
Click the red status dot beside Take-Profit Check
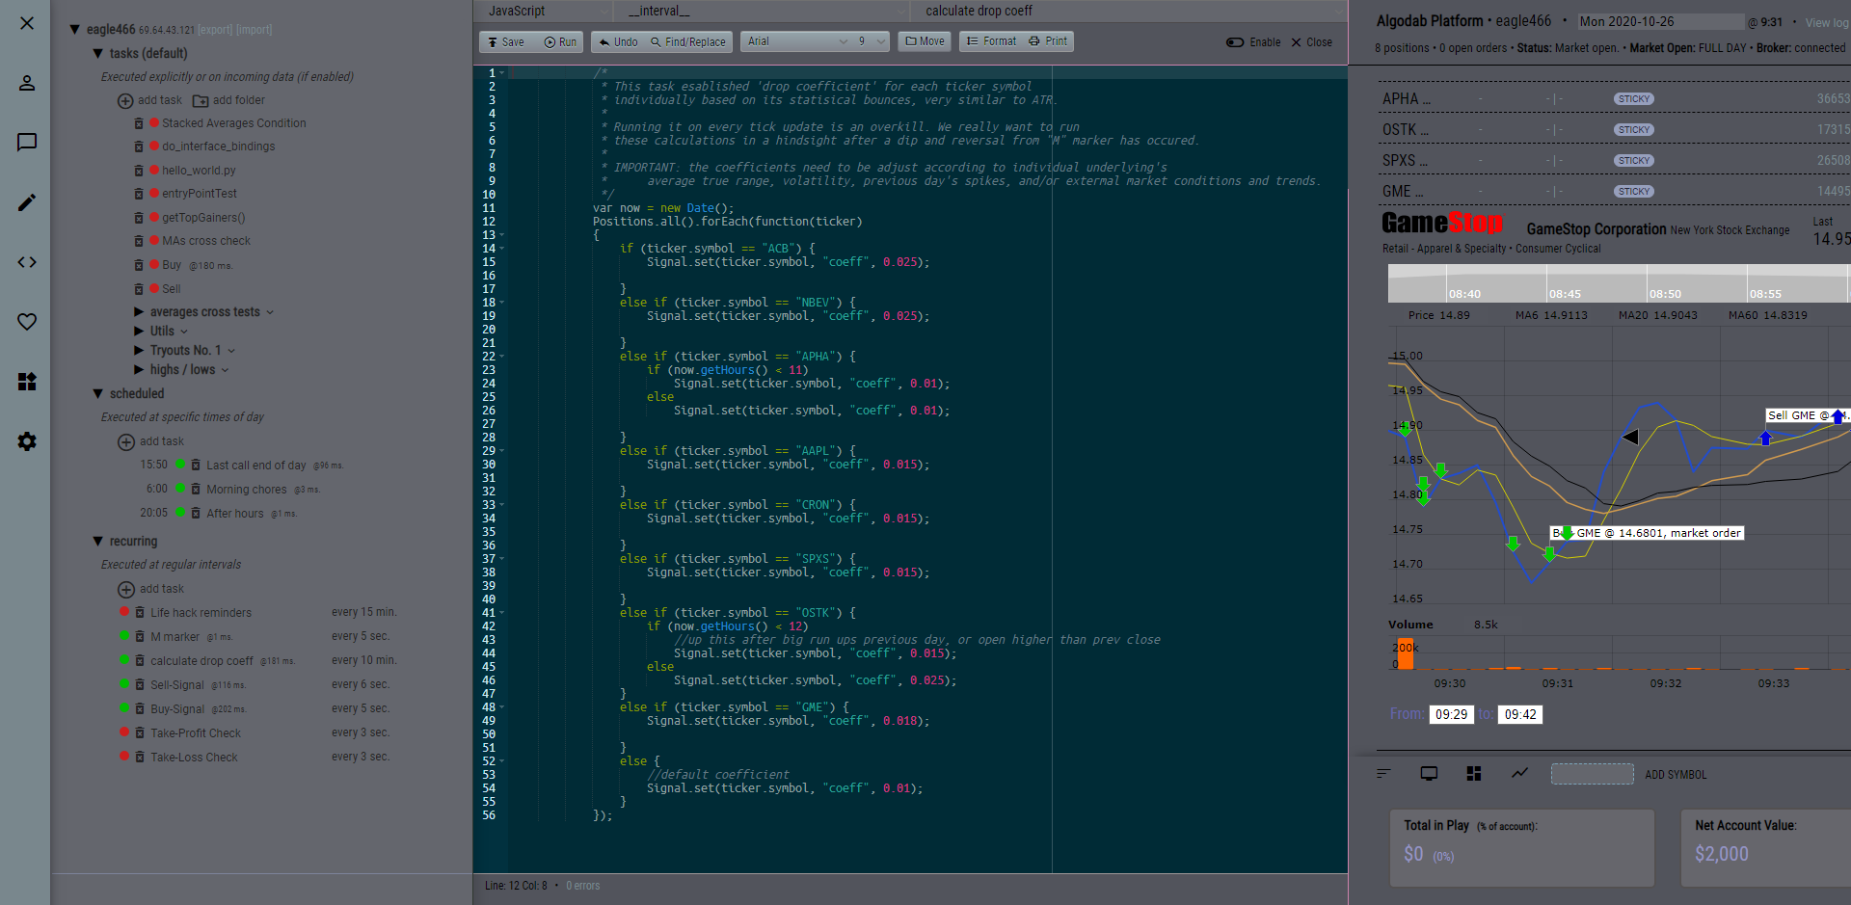click(x=125, y=732)
